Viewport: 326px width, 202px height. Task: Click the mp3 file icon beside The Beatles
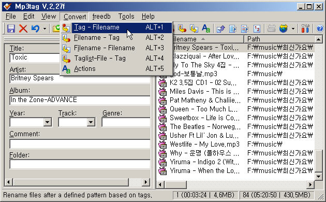[x=162, y=127]
